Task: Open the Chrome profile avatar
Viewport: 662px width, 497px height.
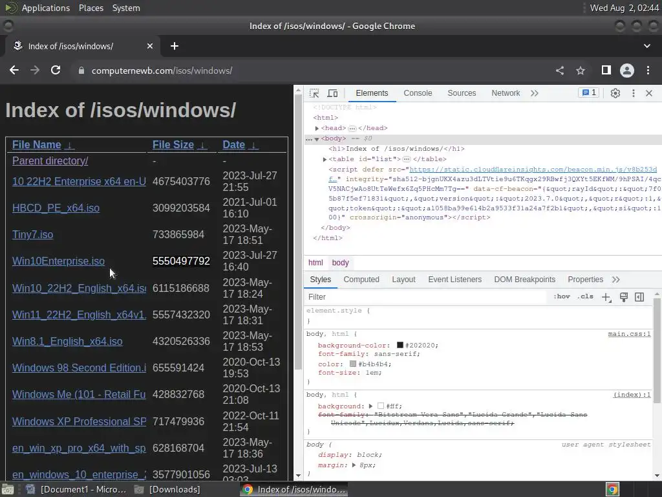Action: [x=627, y=71]
